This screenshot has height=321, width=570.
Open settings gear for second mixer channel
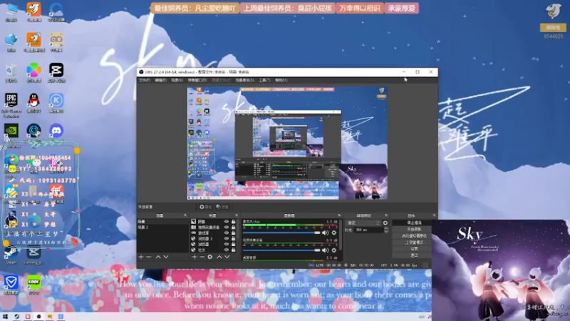[333, 250]
